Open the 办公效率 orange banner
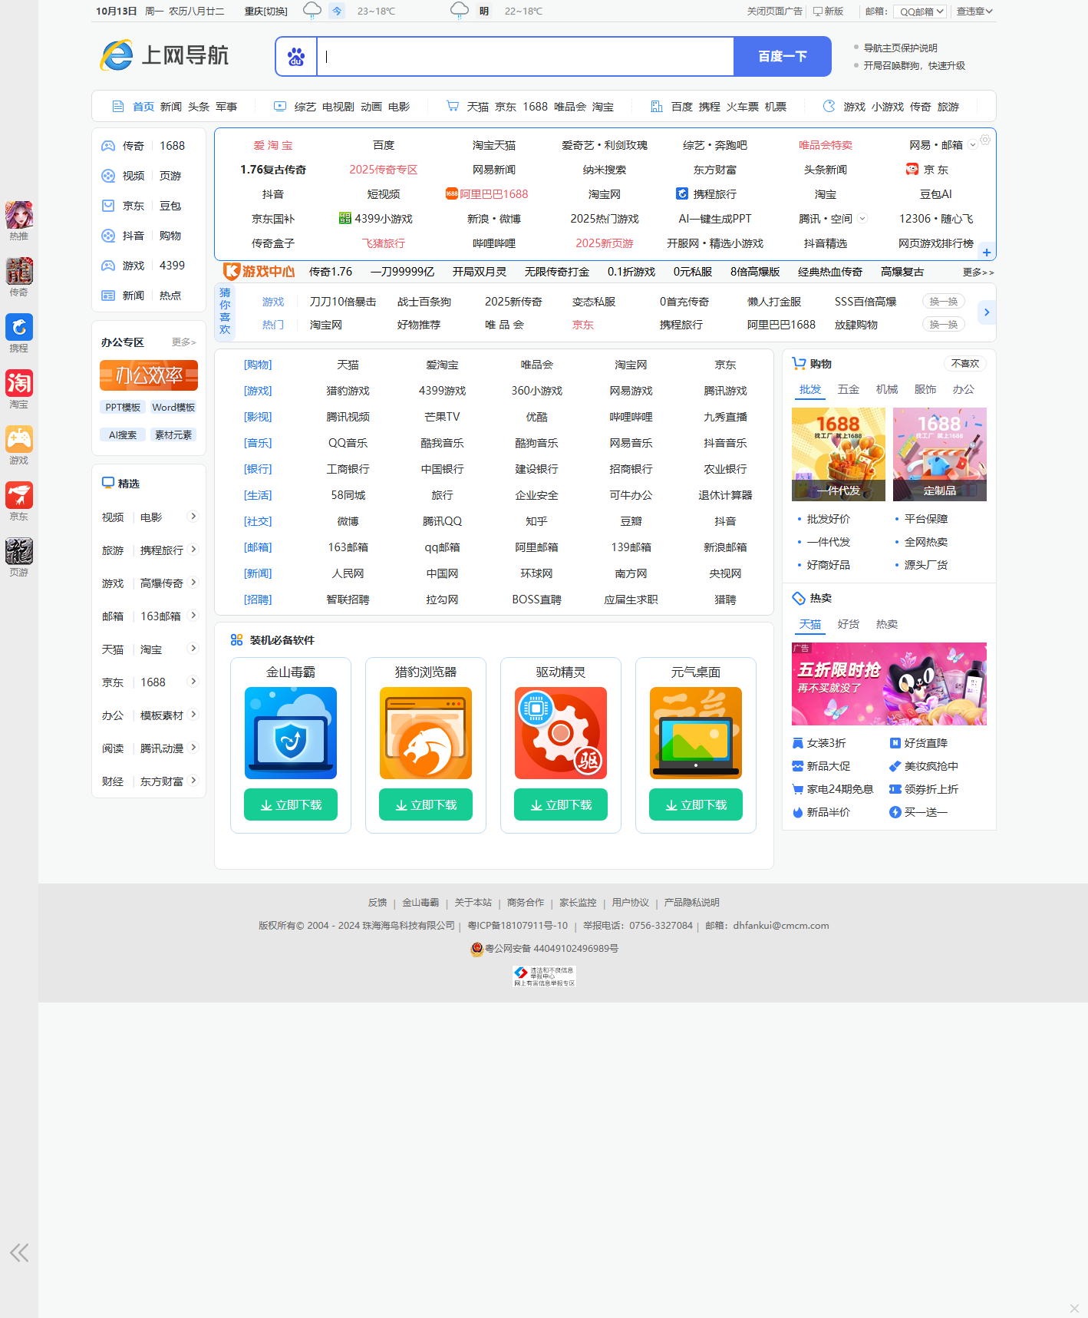The width and height of the screenshot is (1088, 1318). 149,375
